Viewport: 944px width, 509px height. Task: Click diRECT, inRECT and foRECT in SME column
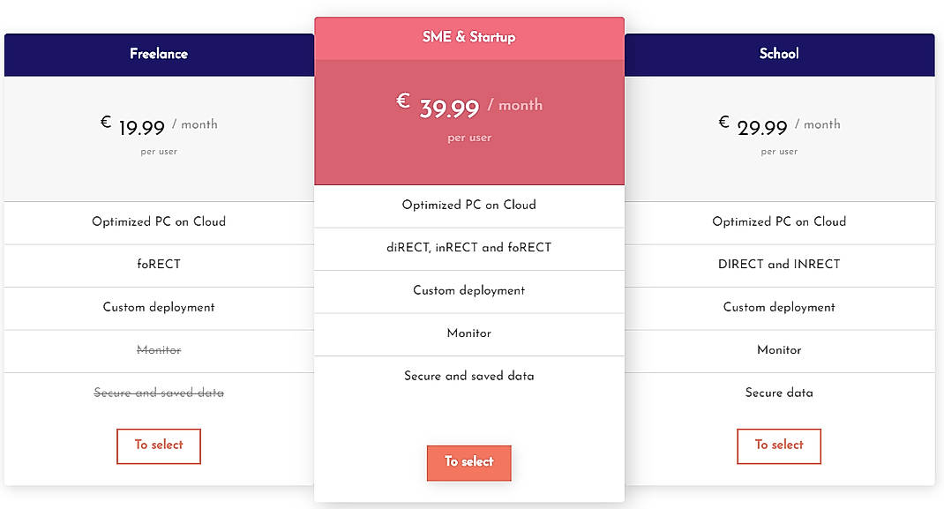point(468,248)
